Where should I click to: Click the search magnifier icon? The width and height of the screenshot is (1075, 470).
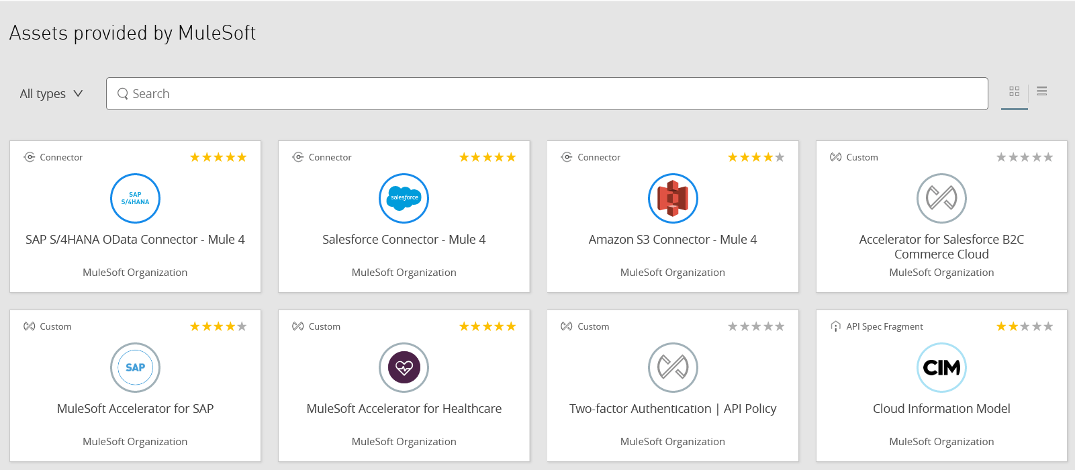click(123, 94)
